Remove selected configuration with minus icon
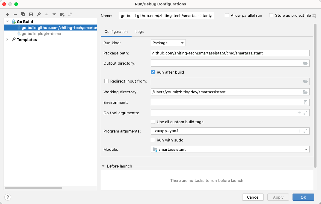321x204 pixels. pos(15,14)
